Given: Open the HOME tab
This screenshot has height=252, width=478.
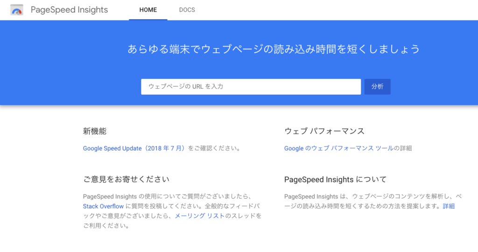Looking at the screenshot, I should tap(148, 10).
